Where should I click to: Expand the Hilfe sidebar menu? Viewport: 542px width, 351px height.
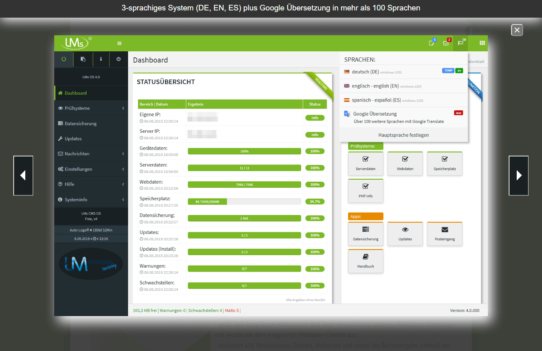(91, 184)
